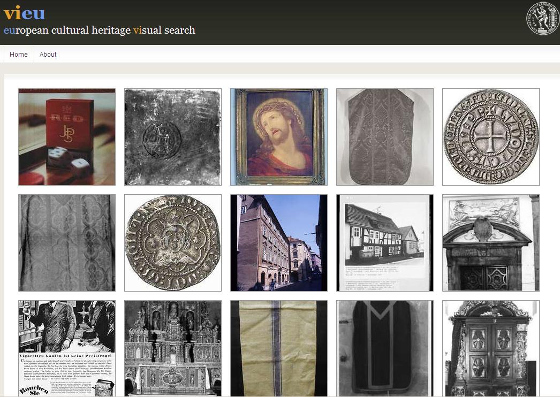This screenshot has height=397, width=560.
Task: Click the university emblem seal icon
Action: click(x=542, y=19)
